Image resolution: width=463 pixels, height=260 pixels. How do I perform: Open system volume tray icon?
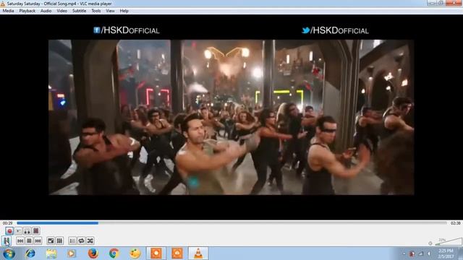click(x=429, y=253)
